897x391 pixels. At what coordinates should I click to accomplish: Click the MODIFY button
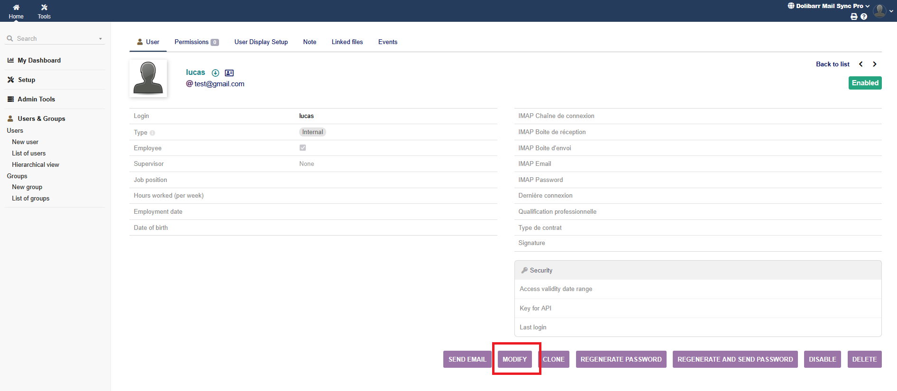tap(514, 359)
